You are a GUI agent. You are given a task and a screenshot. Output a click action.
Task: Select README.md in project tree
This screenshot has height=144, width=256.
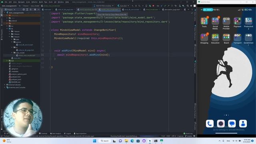(14, 82)
